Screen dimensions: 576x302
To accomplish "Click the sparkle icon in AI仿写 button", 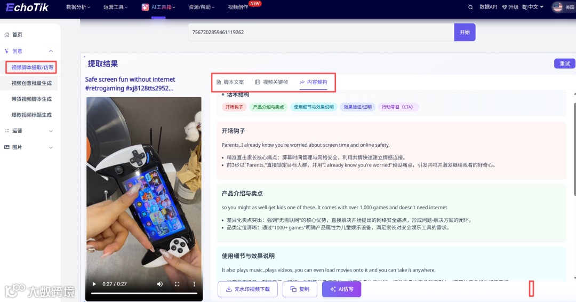I will [333, 289].
